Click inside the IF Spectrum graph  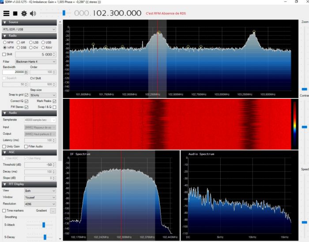coord(121,195)
